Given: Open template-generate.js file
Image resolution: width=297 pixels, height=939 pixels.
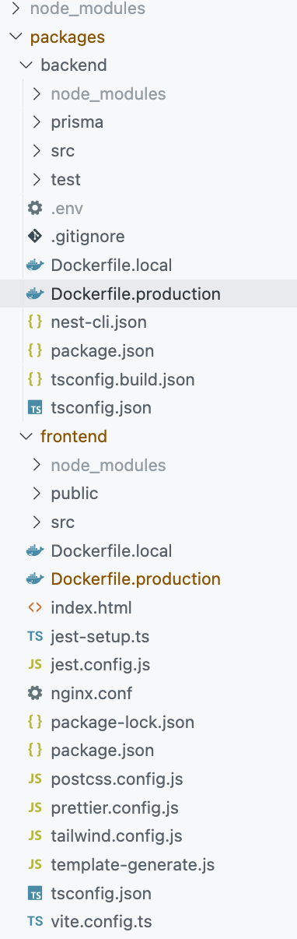Looking at the screenshot, I should pyautogui.click(x=132, y=864).
